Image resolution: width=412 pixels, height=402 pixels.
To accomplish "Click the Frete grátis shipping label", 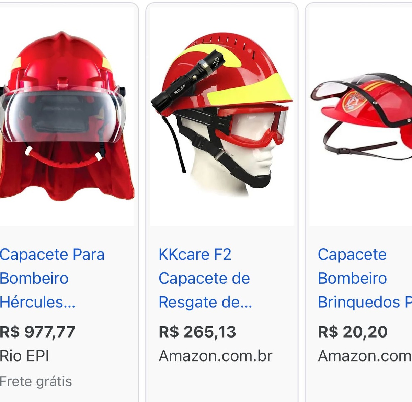I will (x=36, y=381).
